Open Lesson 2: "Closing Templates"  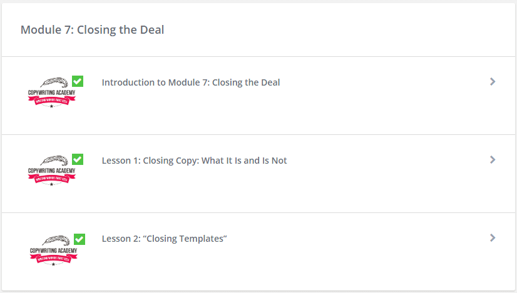(164, 239)
